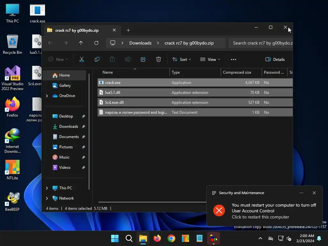Screen dimensions: 328x246
Task: Go up one folder level arrow
Action: 81,43
